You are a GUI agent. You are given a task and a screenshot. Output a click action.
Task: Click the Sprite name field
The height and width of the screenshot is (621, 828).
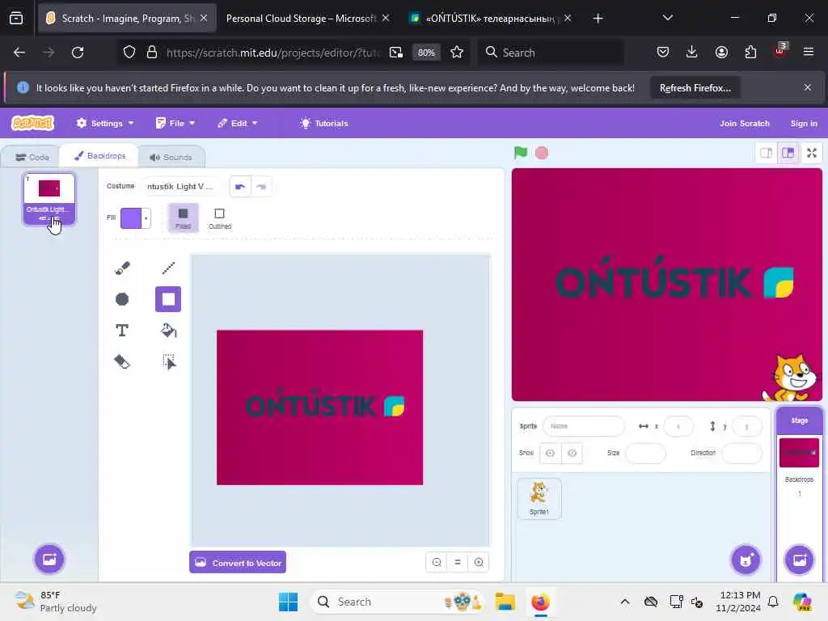584,426
